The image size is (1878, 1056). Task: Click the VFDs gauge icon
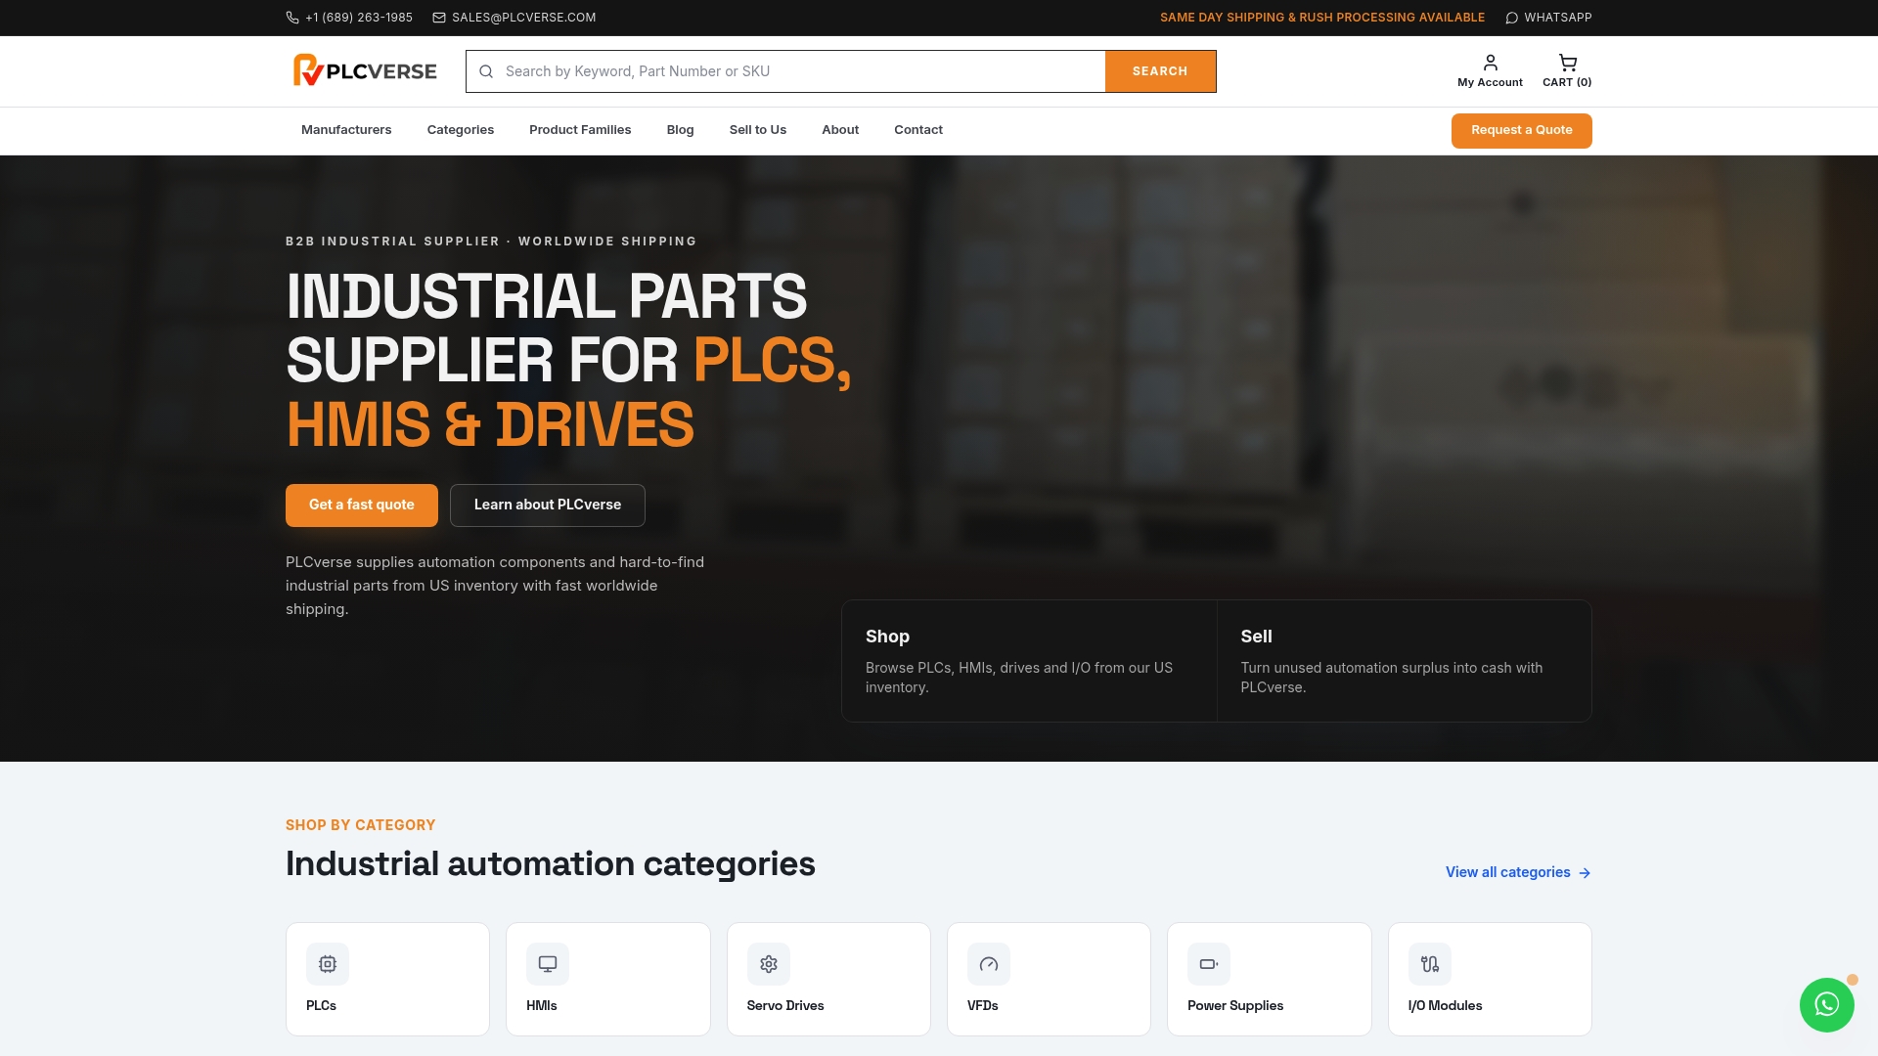point(989,964)
